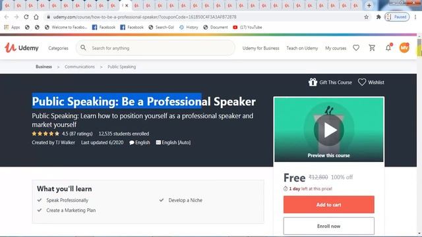Screen dimensions: 422x237
Task: Click the Speak Professionally item
Action: click(x=67, y=200)
